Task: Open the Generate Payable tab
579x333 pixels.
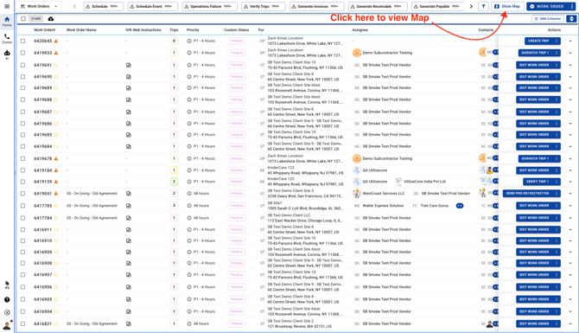Action: point(438,6)
